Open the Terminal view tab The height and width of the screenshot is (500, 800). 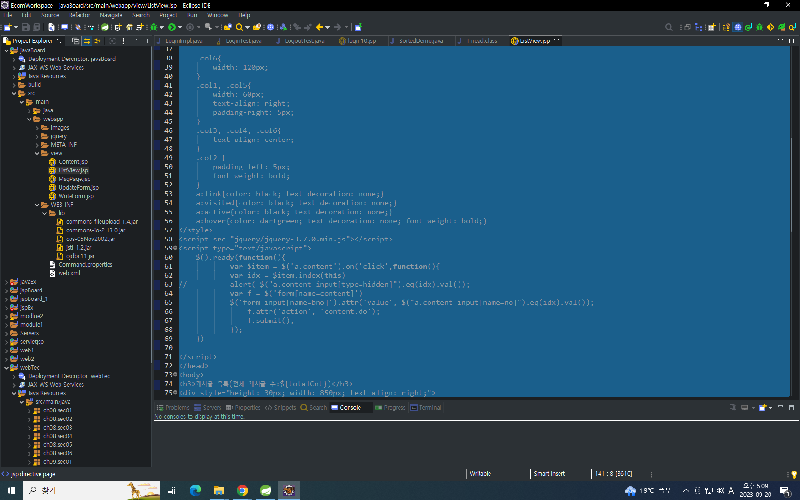click(426, 408)
